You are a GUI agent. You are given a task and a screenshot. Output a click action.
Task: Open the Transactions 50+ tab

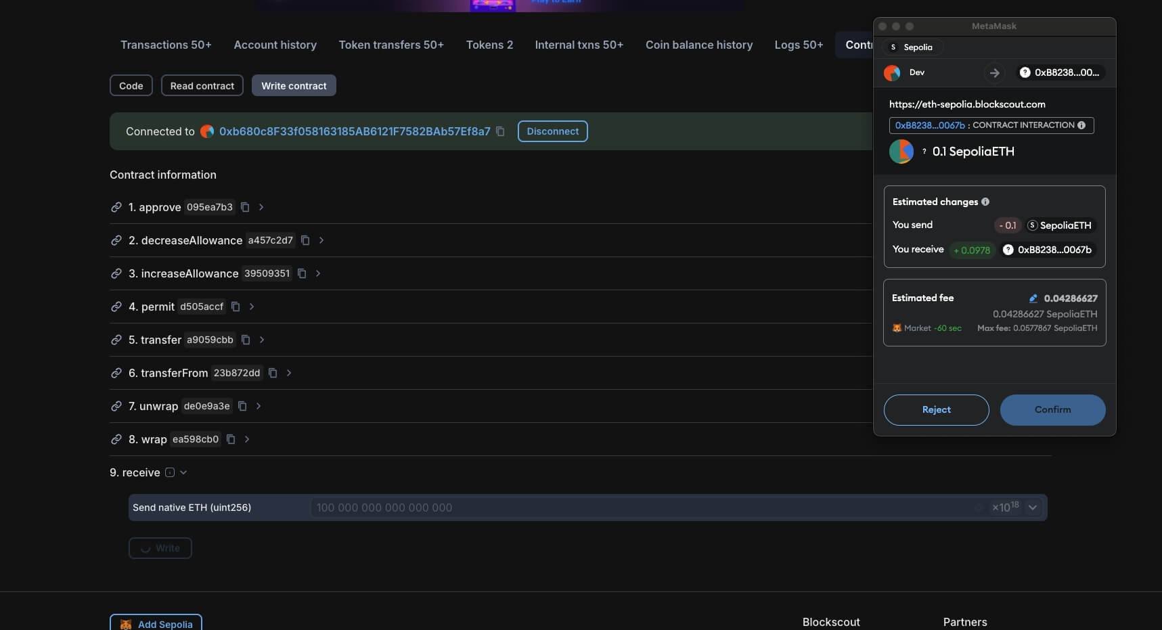coord(166,45)
